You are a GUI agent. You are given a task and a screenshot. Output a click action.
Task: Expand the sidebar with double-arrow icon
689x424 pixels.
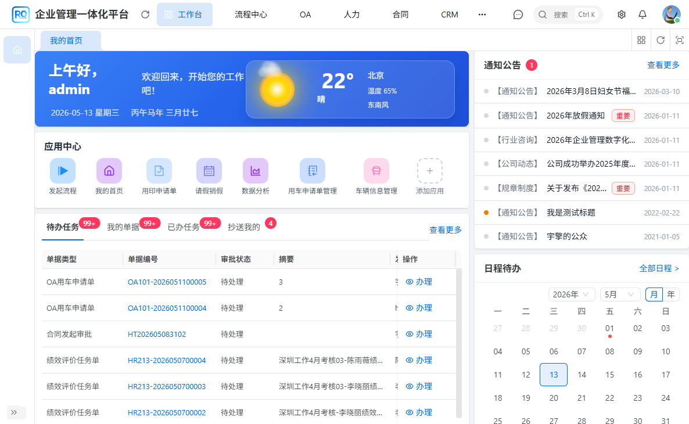point(14,412)
